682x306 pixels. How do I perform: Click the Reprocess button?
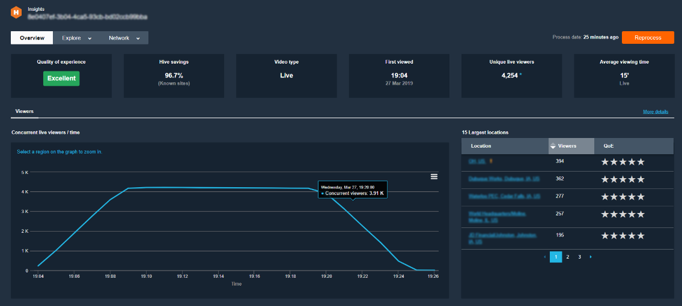[x=648, y=37]
